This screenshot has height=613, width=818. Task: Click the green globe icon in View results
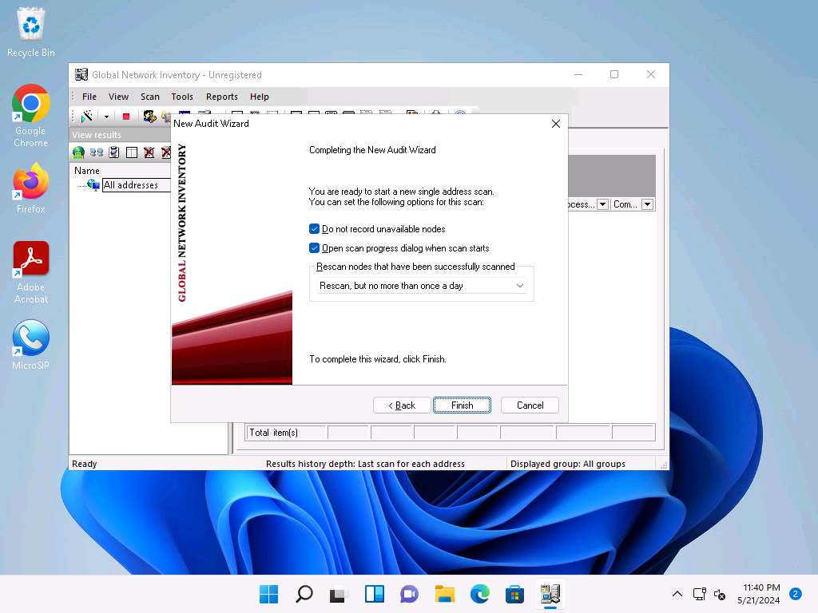pos(78,152)
